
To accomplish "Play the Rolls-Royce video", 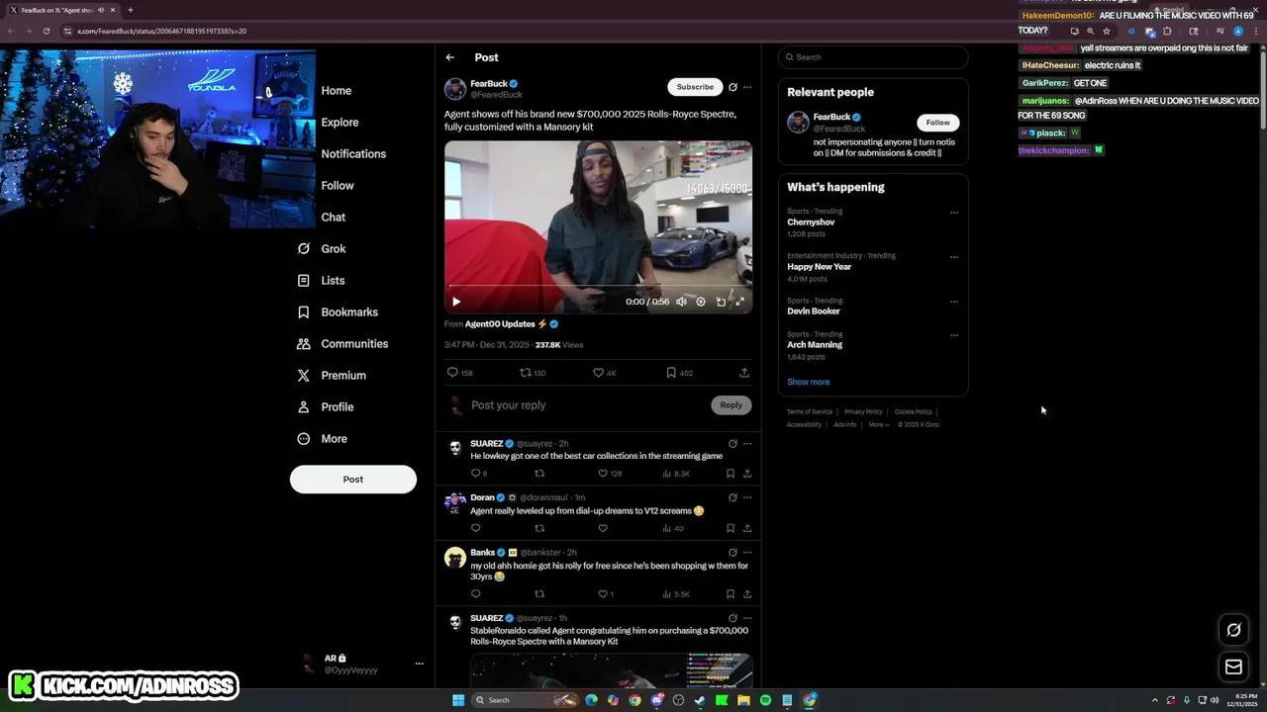I will click(x=456, y=302).
